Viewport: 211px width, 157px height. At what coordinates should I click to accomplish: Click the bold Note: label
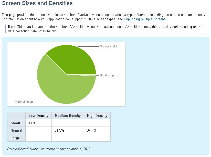(x=12, y=27)
